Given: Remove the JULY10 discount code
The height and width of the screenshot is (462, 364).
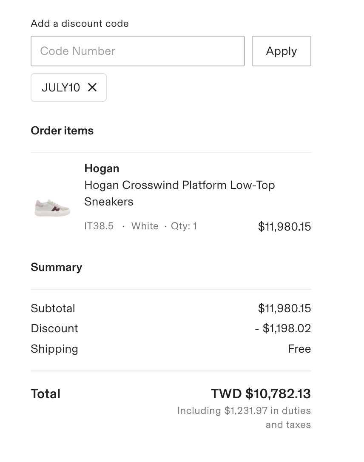Looking at the screenshot, I should pos(92,87).
